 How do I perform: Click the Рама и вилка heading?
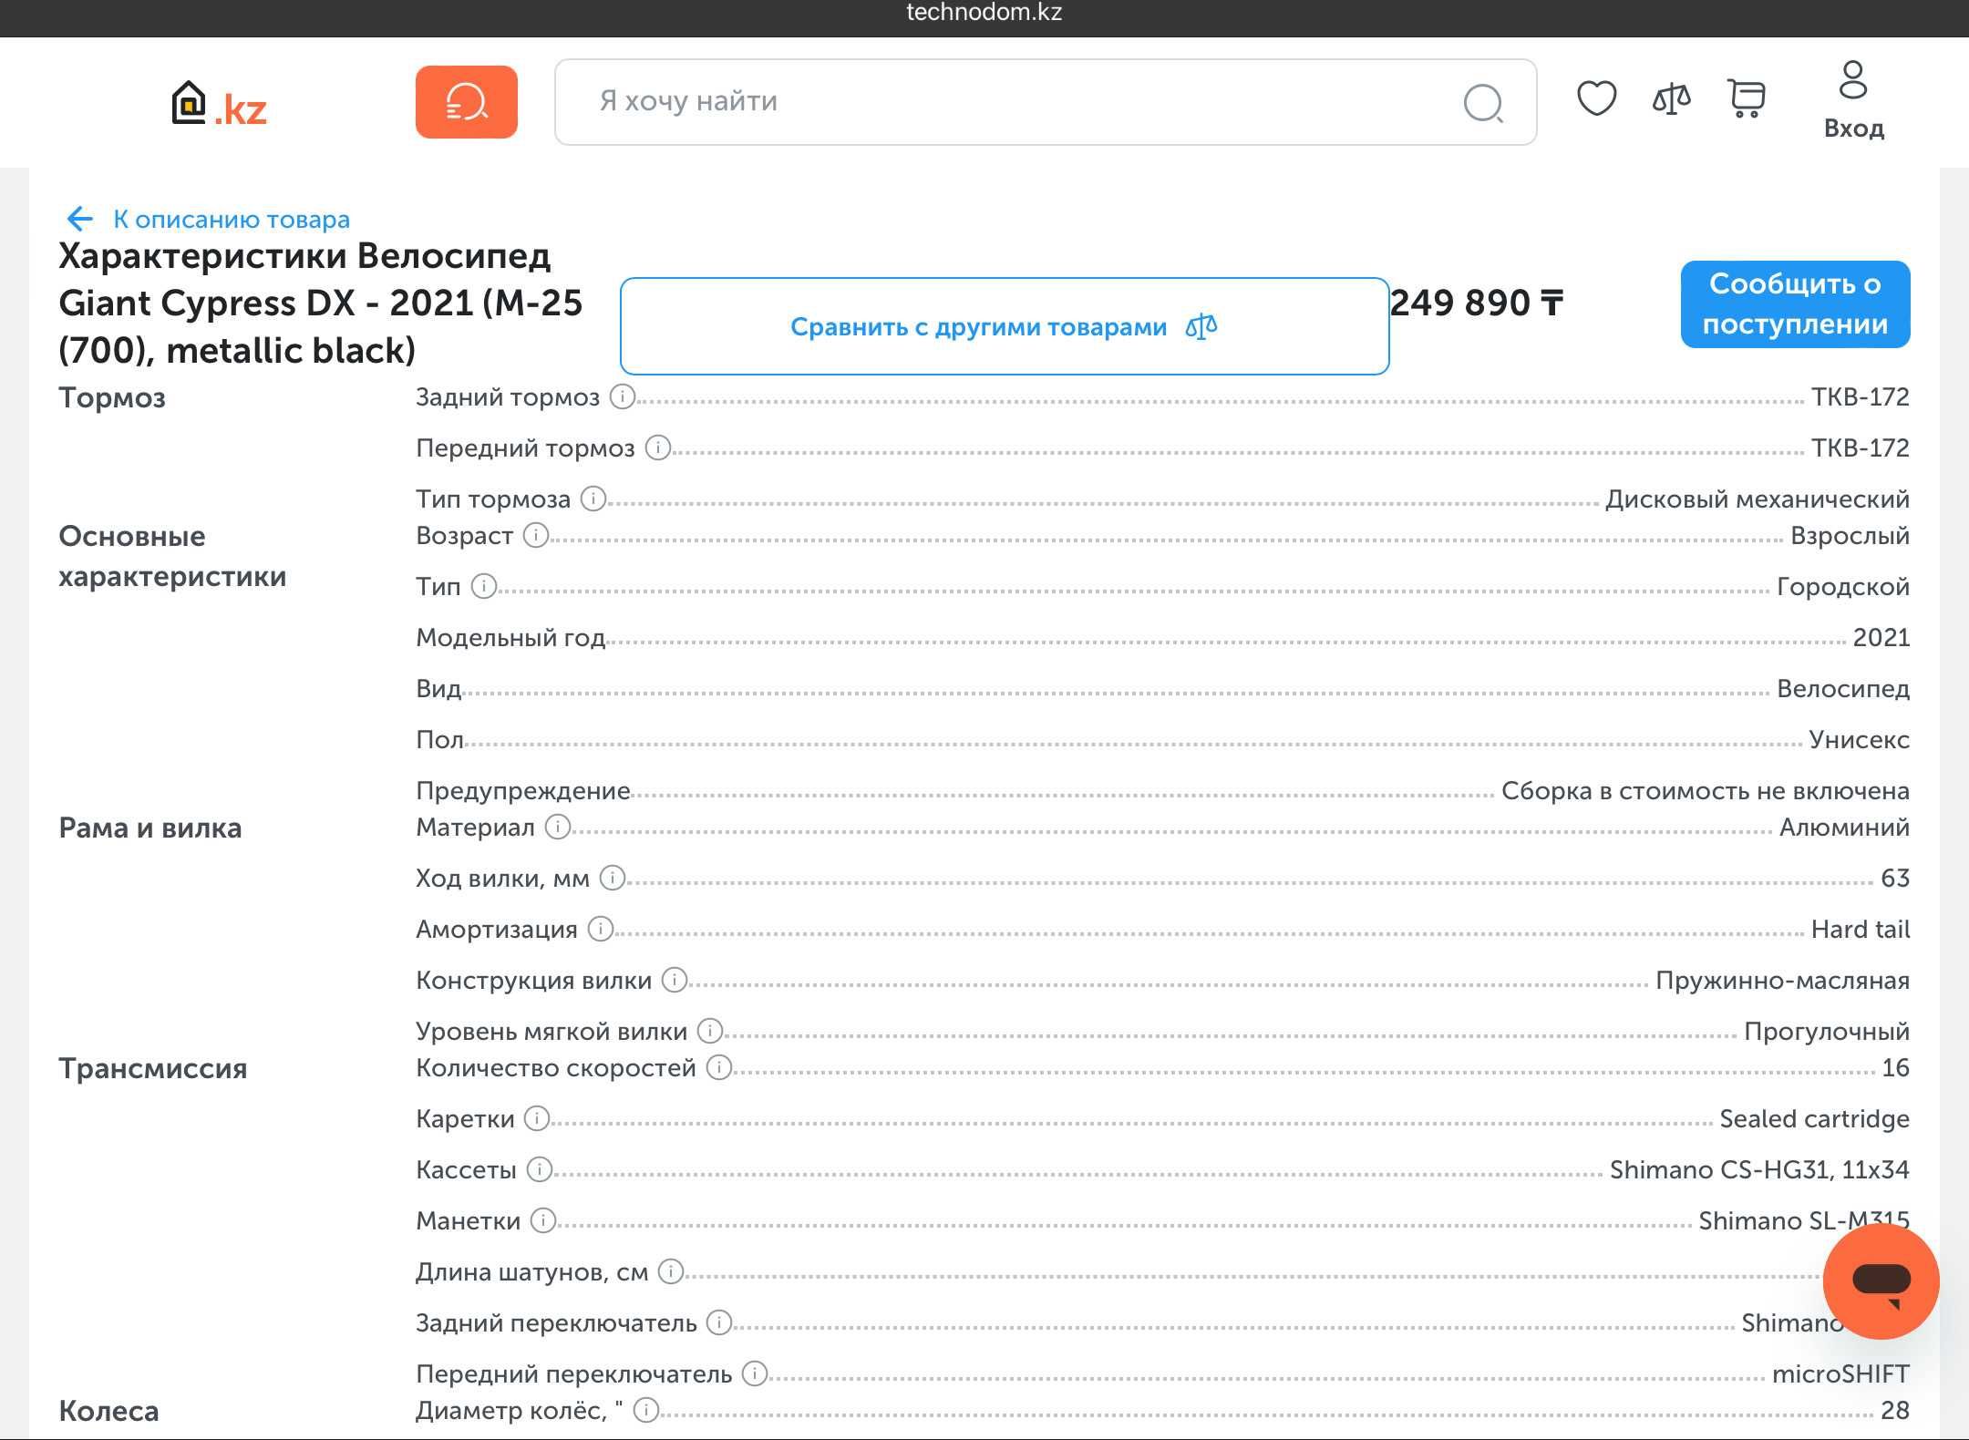point(150,828)
